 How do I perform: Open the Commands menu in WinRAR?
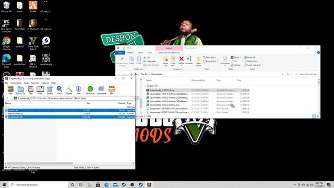tap(16, 83)
